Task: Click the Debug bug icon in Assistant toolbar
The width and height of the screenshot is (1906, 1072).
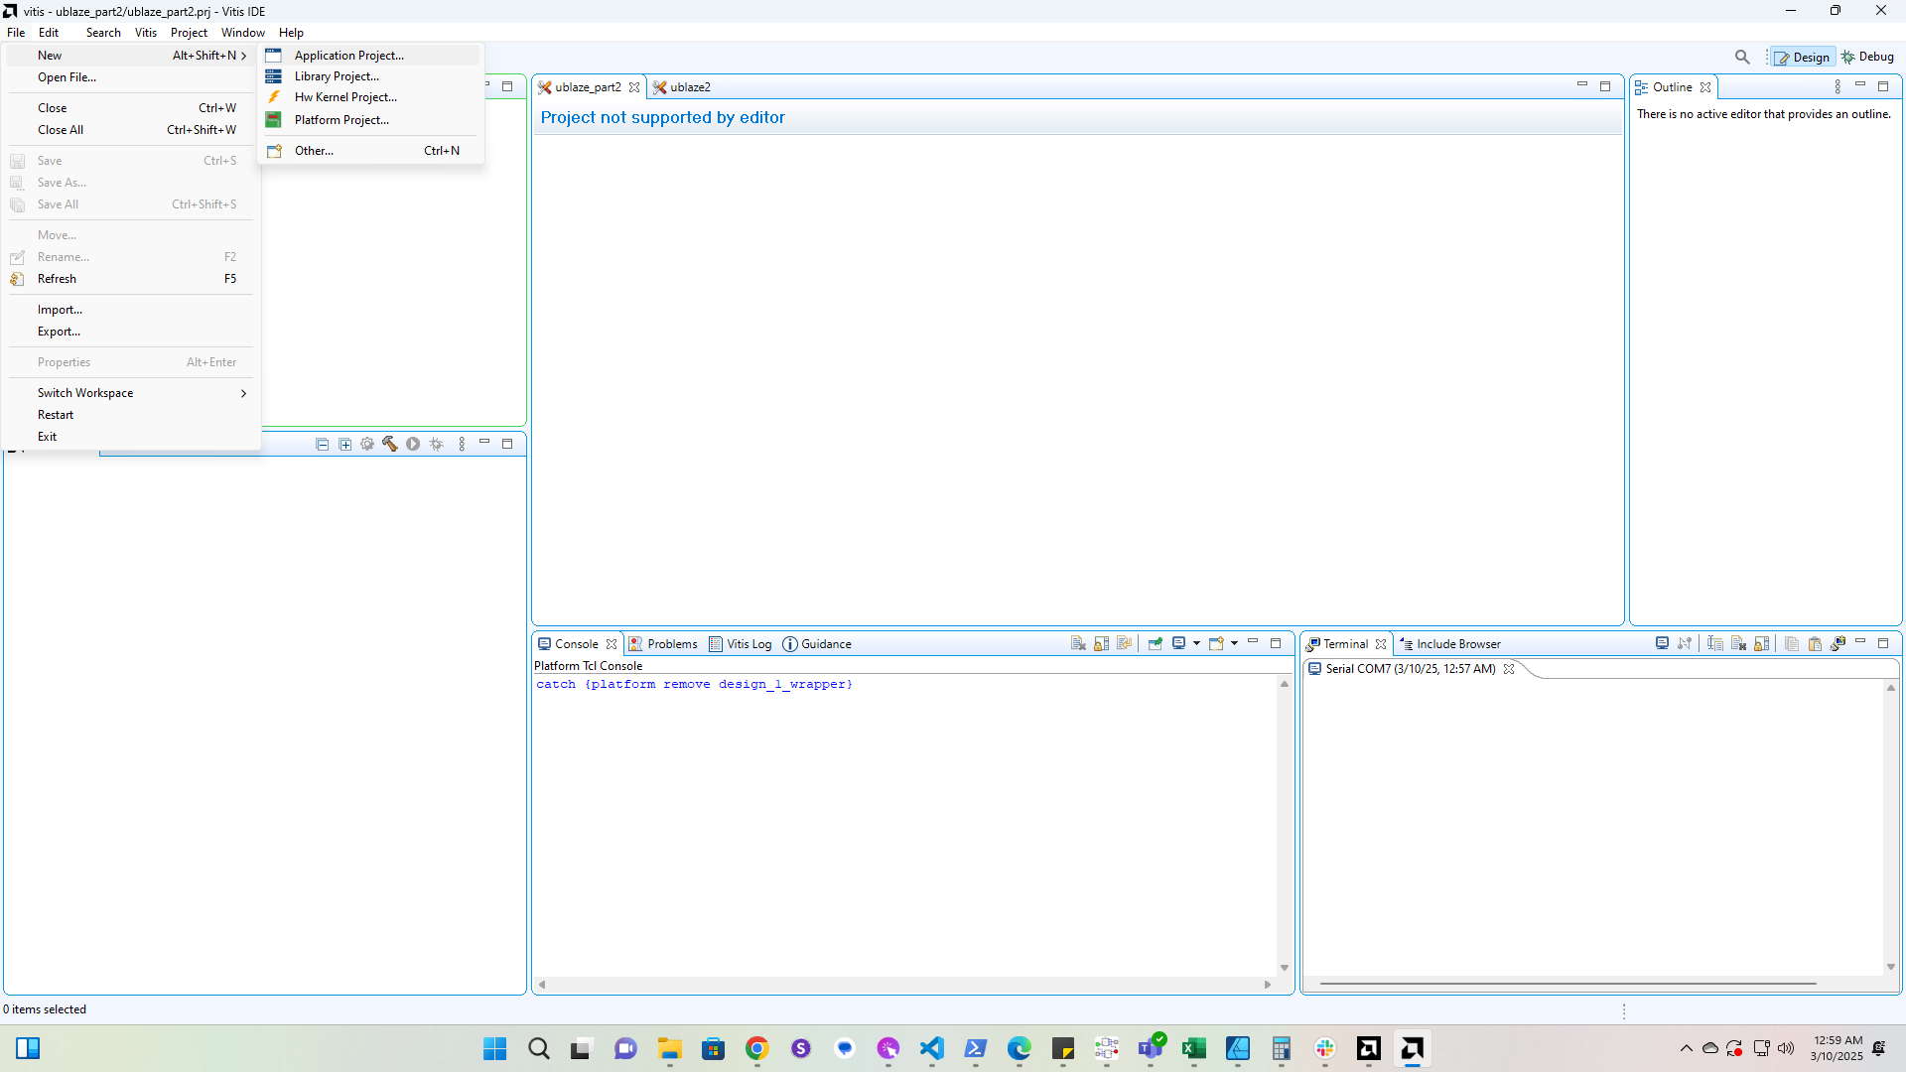Action: (437, 445)
